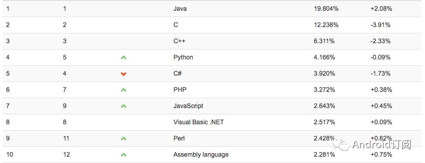Click the green up arrow beside Perl

(124, 138)
